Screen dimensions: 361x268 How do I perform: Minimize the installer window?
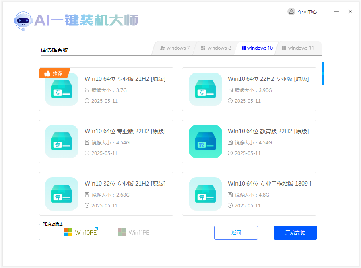336,11
